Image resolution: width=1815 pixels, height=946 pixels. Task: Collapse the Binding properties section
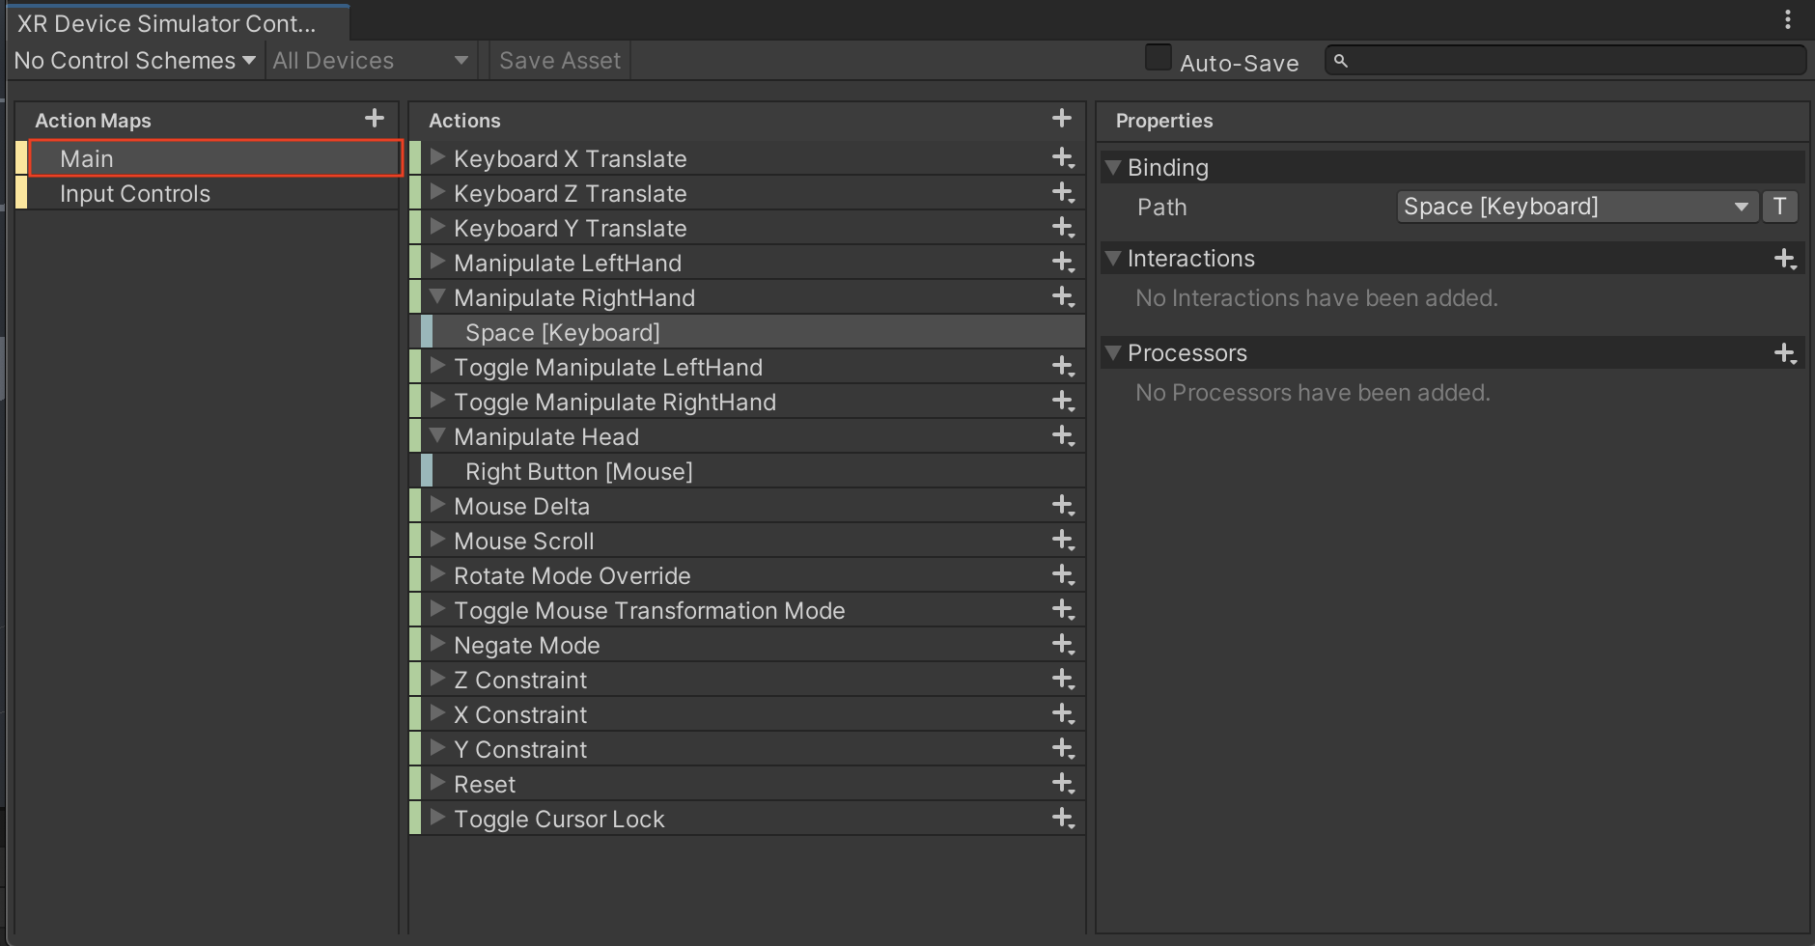1113,168
